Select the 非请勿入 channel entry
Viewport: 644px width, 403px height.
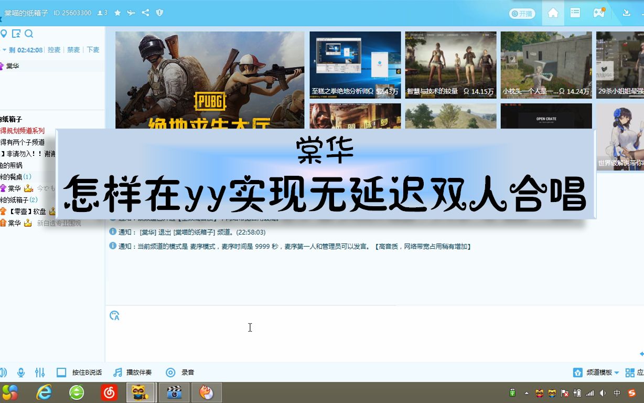28,154
